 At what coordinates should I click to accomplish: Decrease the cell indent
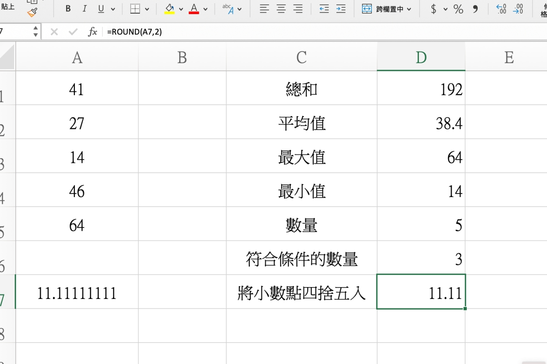(324, 9)
